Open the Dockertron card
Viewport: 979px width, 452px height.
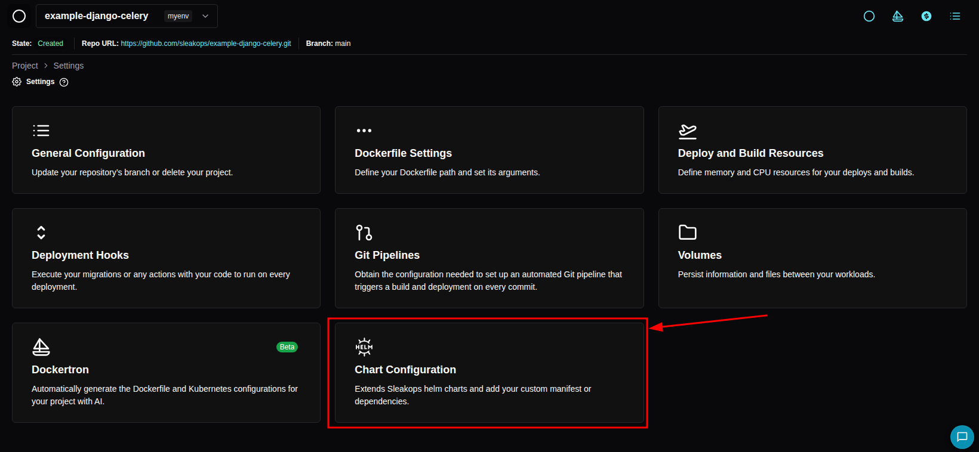[x=166, y=373]
